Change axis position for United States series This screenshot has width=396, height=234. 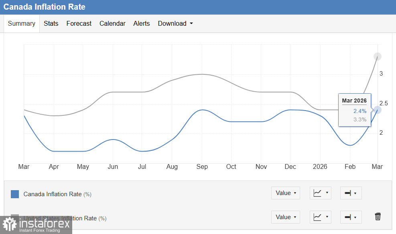click(351, 217)
